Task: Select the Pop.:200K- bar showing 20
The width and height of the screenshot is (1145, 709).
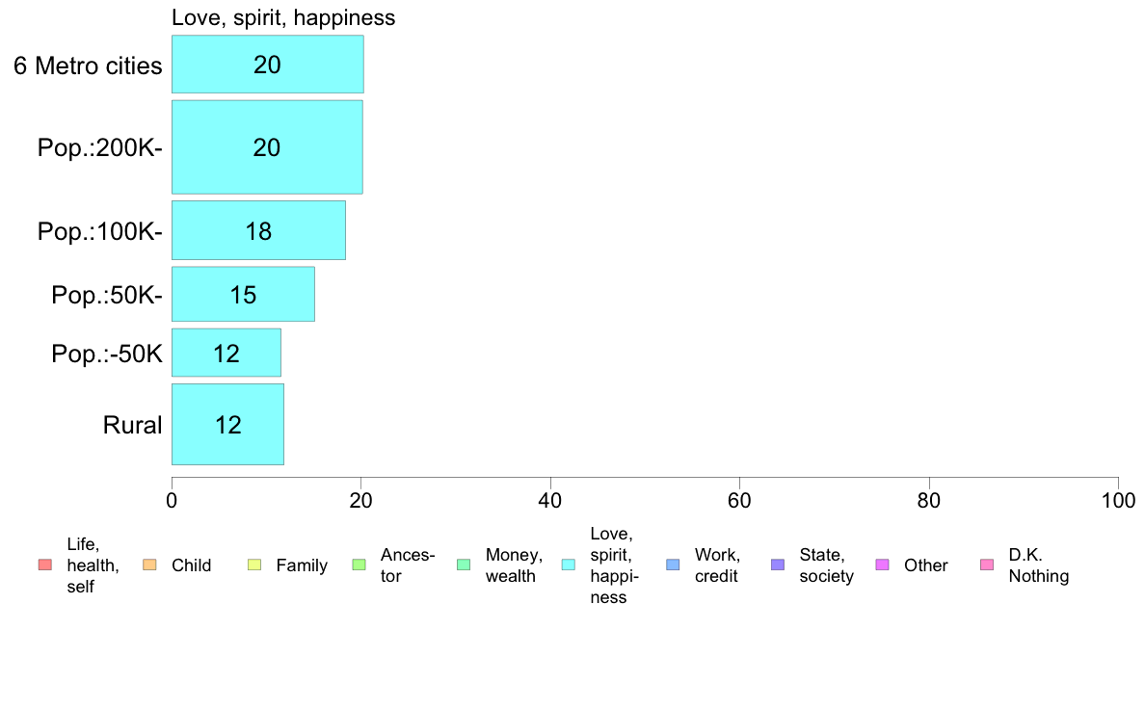Action: pos(267,147)
